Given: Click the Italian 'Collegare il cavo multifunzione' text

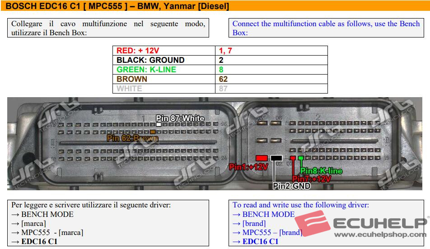Looking at the screenshot, I should pyautogui.click(x=108, y=28).
